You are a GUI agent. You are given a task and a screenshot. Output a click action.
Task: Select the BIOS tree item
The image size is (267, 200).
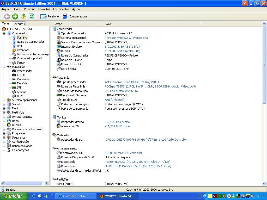coord(20,96)
